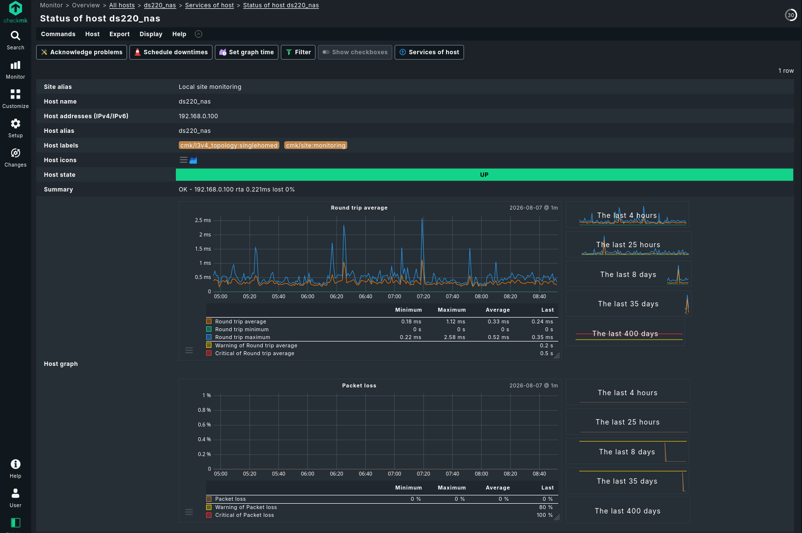Click Packet loss graph resize handle
The height and width of the screenshot is (533, 802).
557,517
